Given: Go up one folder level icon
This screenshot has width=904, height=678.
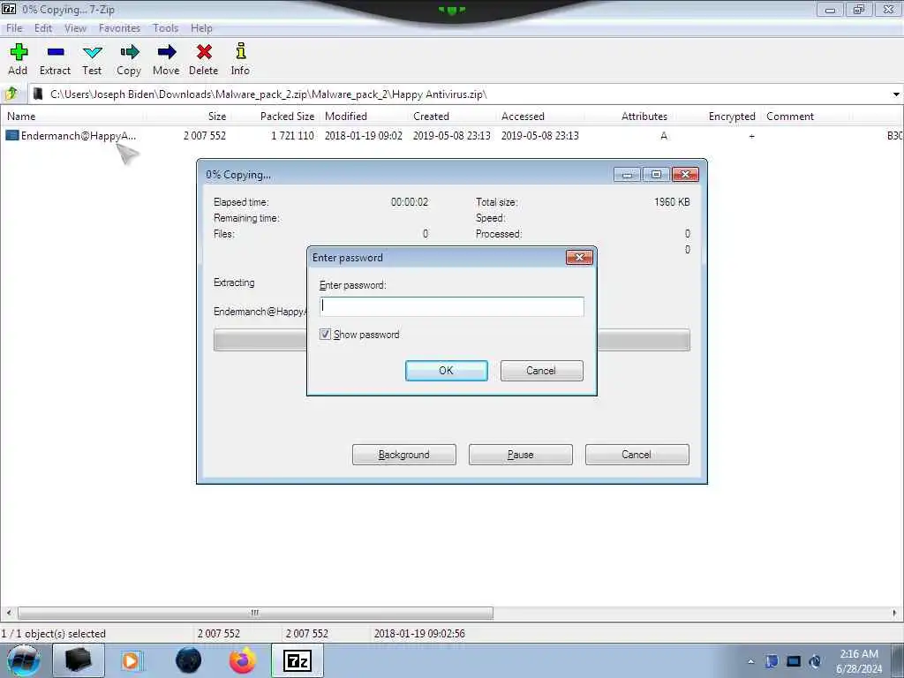Looking at the screenshot, I should click(11, 94).
